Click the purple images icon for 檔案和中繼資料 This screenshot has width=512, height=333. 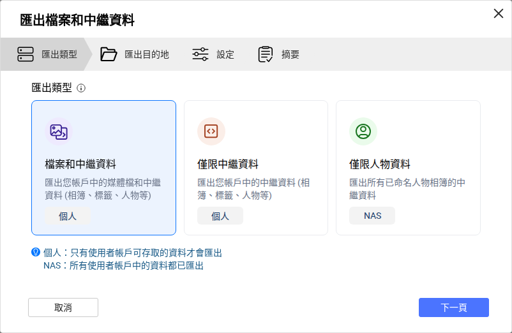[59, 131]
